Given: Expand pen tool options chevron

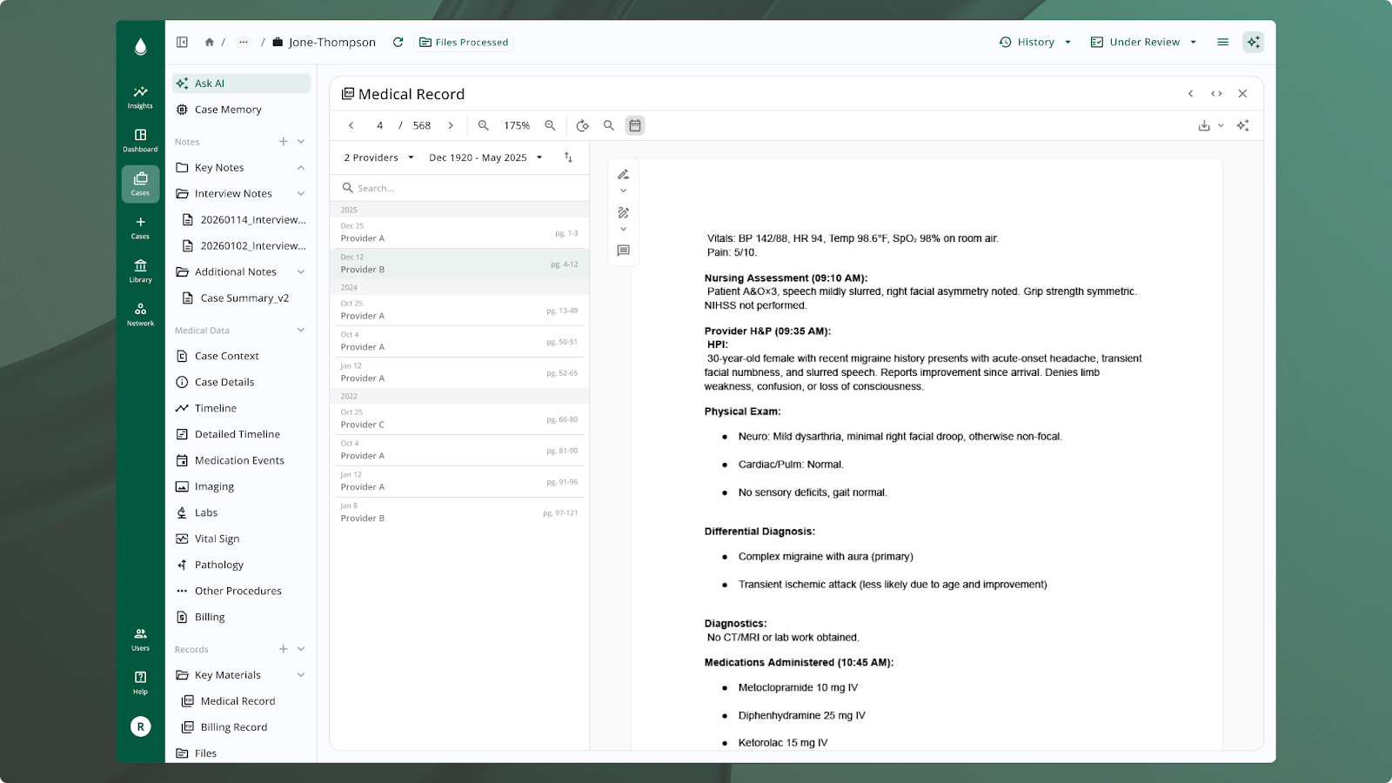Looking at the screenshot, I should pos(623,191).
